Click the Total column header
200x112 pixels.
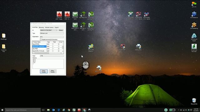point(55,42)
